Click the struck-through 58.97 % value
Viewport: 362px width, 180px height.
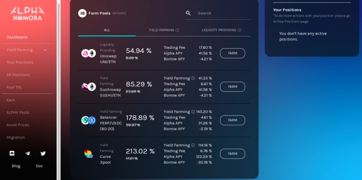click(x=133, y=125)
